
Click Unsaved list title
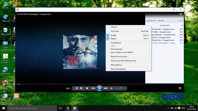pos(165,25)
